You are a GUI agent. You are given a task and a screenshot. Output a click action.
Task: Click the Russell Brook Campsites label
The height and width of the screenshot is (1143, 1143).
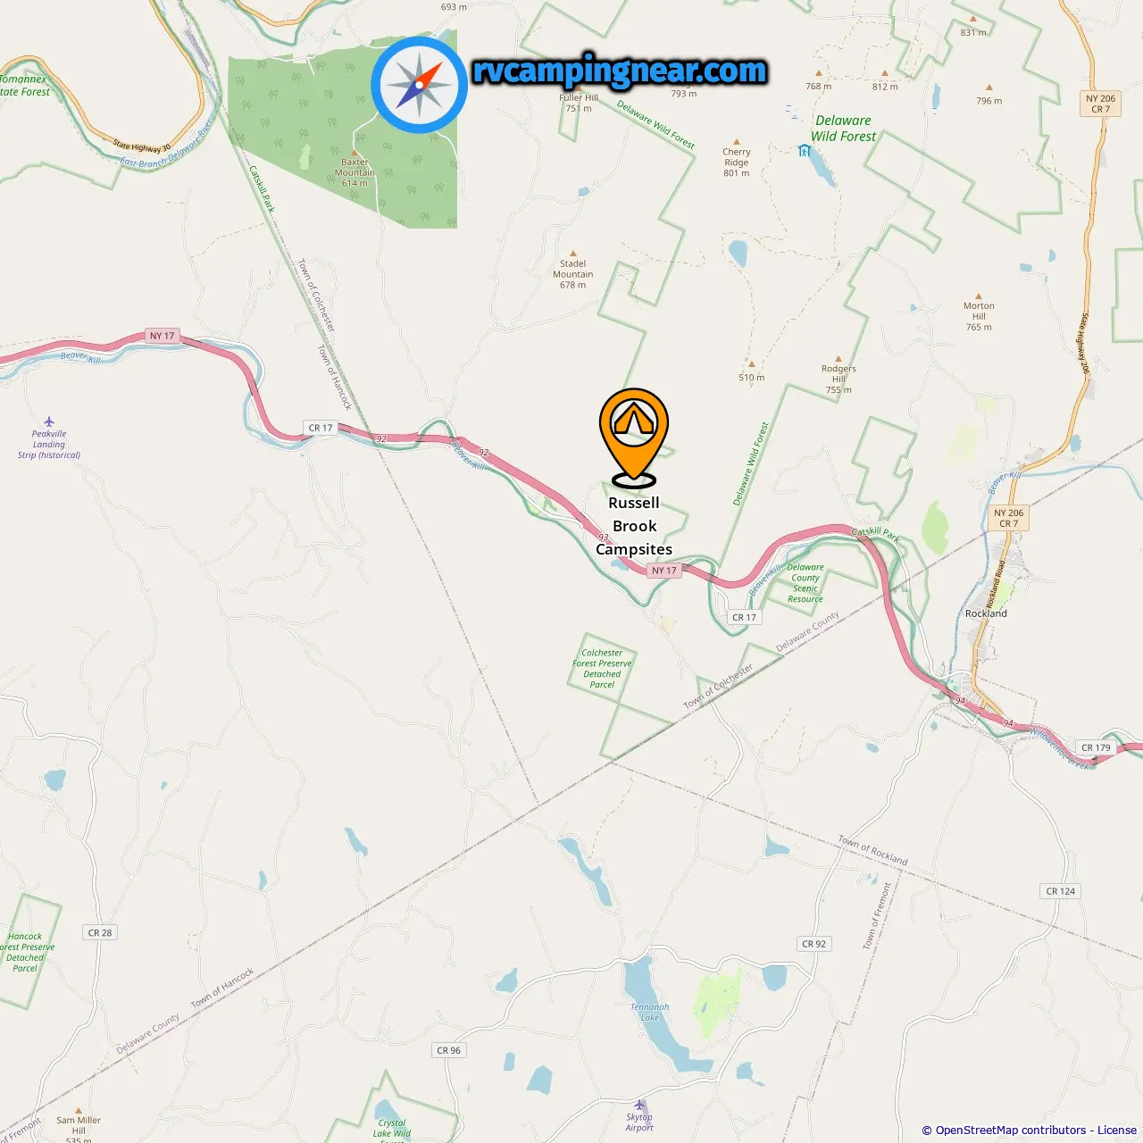(634, 526)
